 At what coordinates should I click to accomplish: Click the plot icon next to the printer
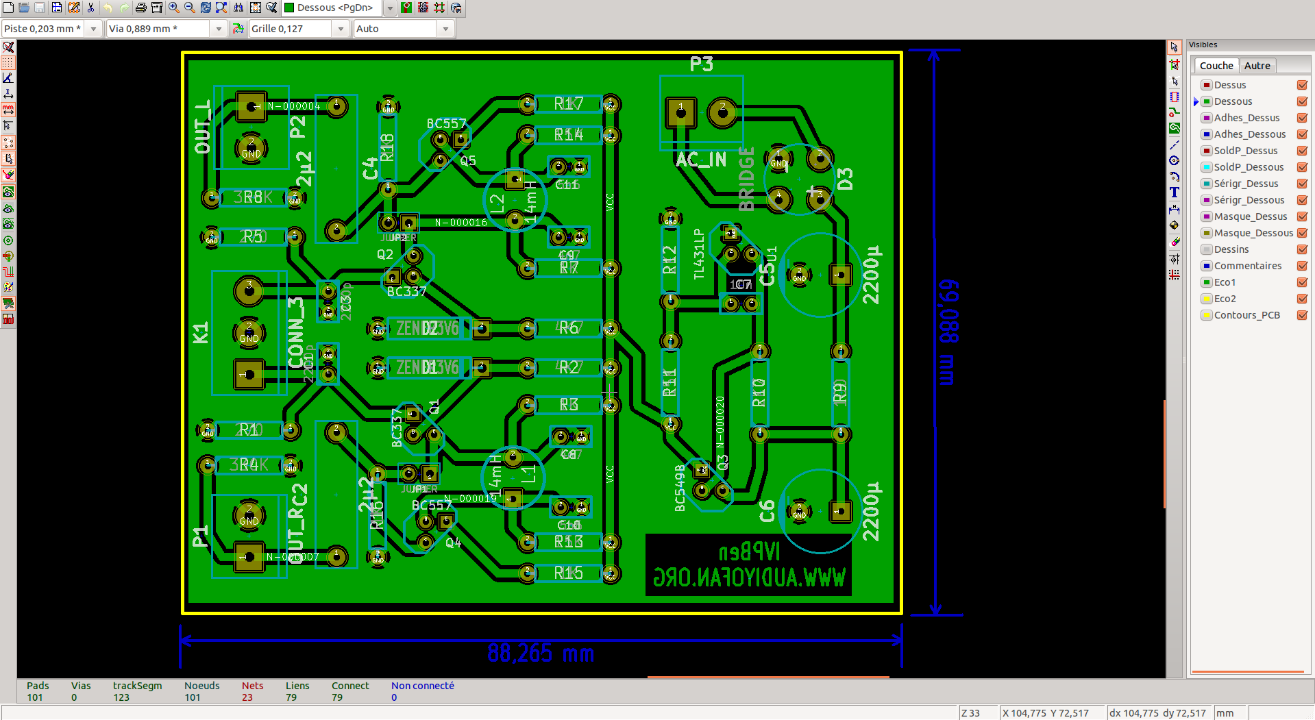(x=157, y=8)
